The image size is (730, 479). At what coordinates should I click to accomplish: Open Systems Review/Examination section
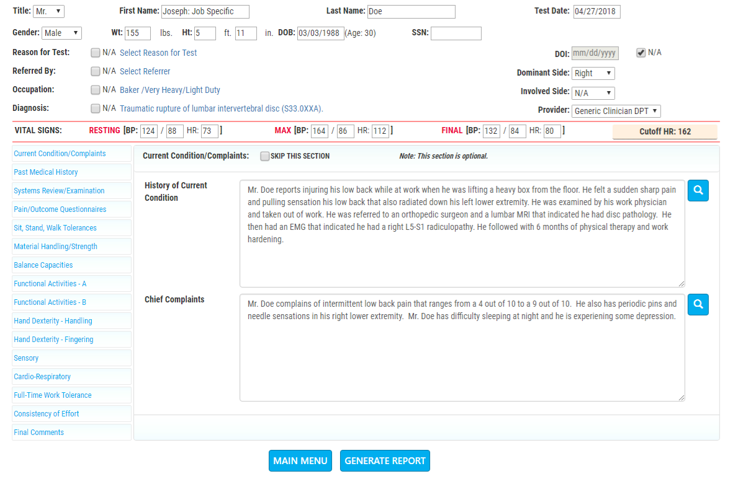tap(71, 190)
